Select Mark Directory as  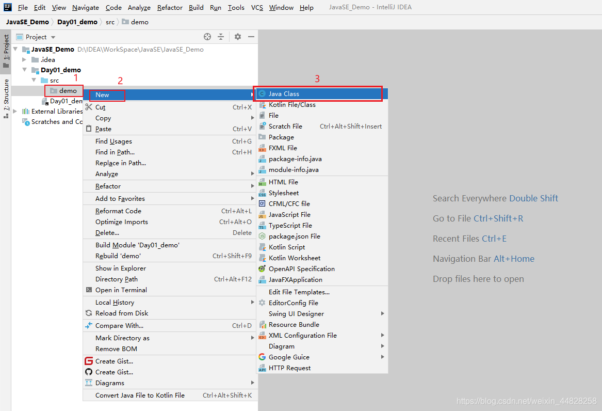point(169,338)
